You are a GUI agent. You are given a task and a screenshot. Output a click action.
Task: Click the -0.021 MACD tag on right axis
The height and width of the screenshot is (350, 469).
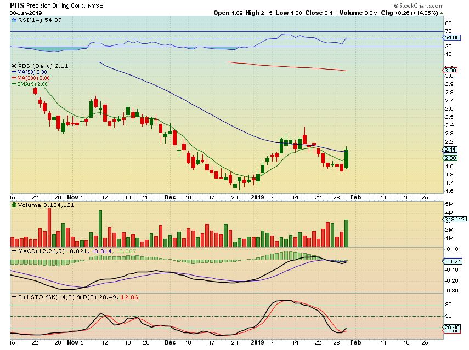tap(453, 261)
